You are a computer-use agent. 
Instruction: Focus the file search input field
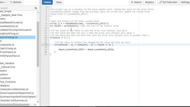click(17, 8)
